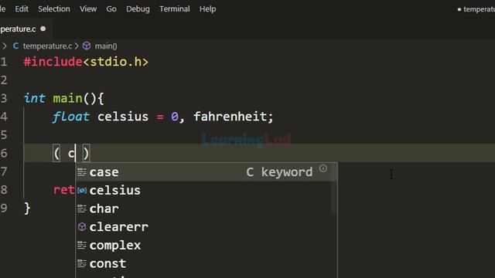Click the keyword icon beside 'case'

(82, 172)
